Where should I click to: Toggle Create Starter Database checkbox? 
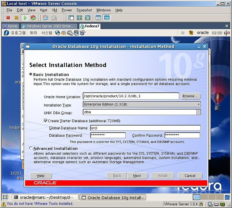[x=45, y=120]
